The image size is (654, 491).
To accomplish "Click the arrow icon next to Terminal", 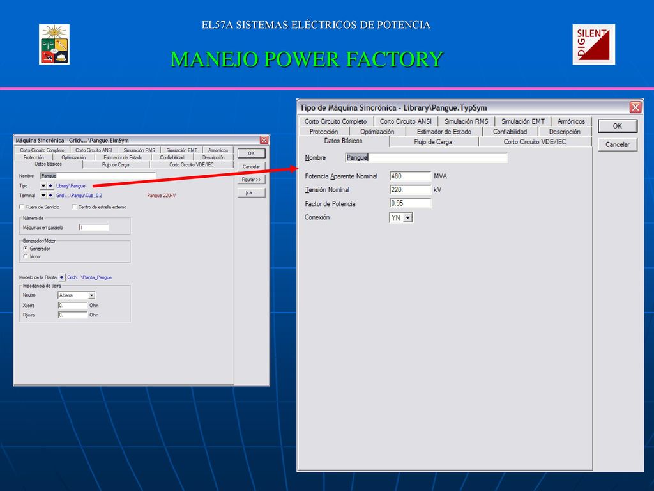I will [x=50, y=196].
